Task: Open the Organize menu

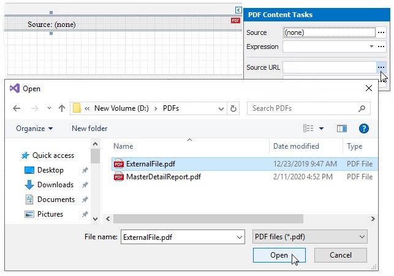Action: (34, 129)
